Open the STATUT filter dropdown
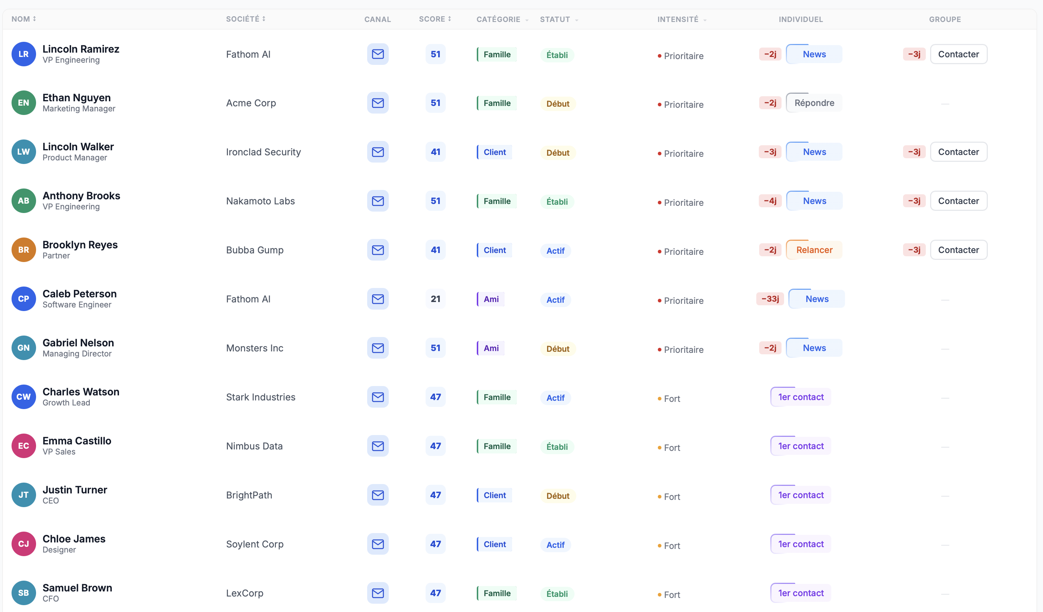The height and width of the screenshot is (612, 1043). point(559,19)
